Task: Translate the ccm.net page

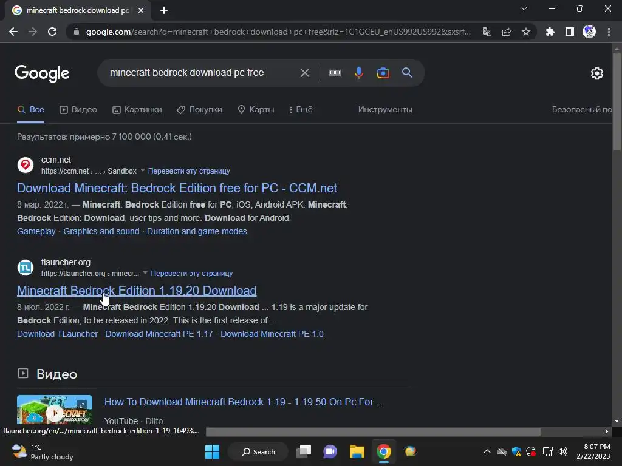Action: click(189, 171)
